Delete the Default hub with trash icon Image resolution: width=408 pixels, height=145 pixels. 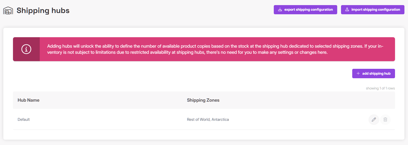point(385,120)
